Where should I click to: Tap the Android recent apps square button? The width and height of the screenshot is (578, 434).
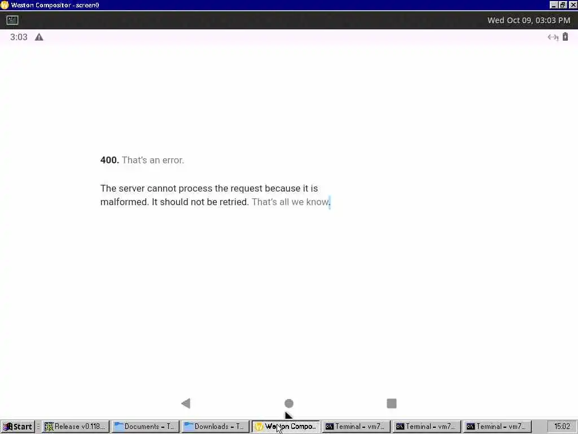pyautogui.click(x=392, y=403)
